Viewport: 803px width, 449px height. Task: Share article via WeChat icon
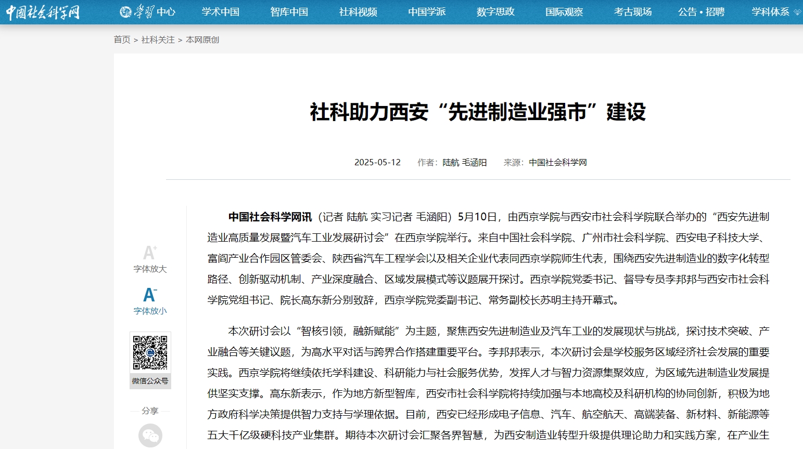pyautogui.click(x=150, y=435)
